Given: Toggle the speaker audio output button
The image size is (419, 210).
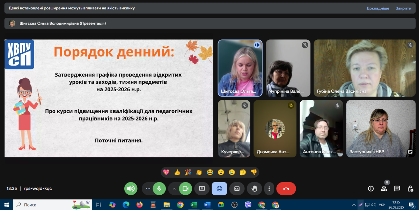Looking at the screenshot, I should pyautogui.click(x=131, y=188).
